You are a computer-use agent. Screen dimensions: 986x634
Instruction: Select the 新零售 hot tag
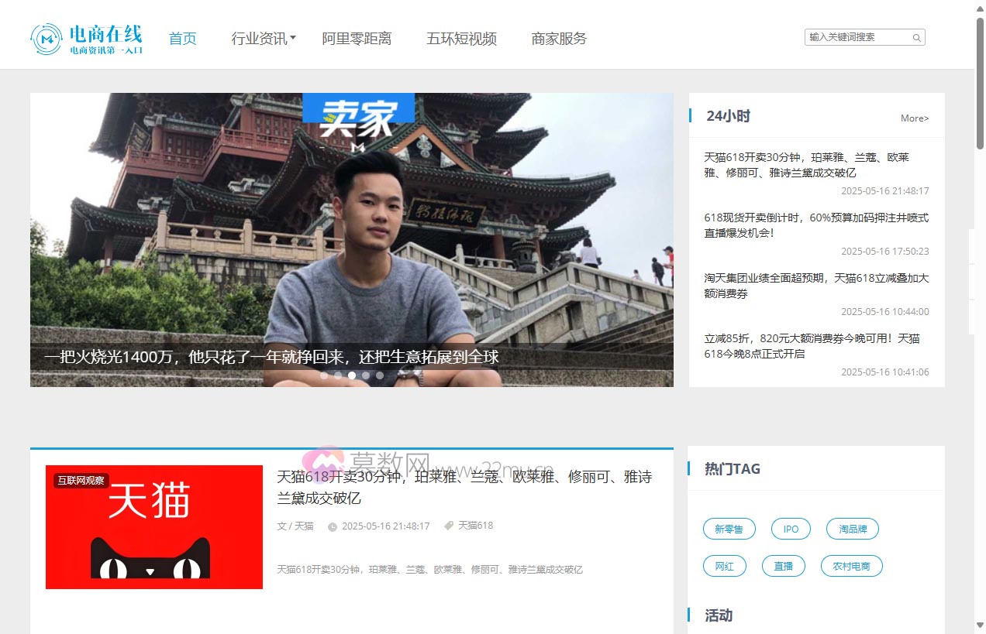(729, 529)
